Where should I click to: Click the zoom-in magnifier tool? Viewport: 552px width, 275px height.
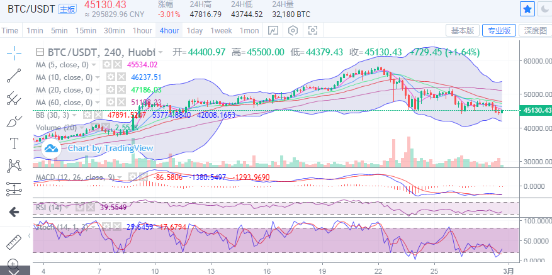pos(13,264)
